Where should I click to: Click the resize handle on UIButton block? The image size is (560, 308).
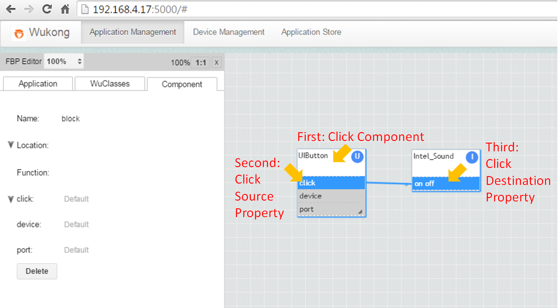(x=360, y=212)
